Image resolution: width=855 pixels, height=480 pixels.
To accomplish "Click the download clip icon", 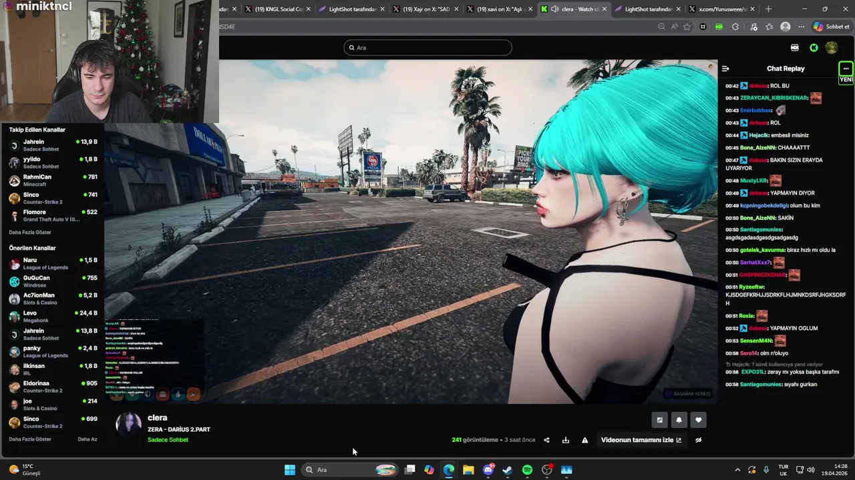I will point(566,440).
